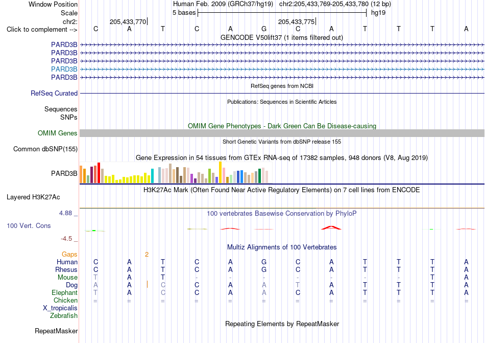The image size is (485, 343).
Task: Open 'RefSeq genes from NCBI' track title
Action: [282, 86]
